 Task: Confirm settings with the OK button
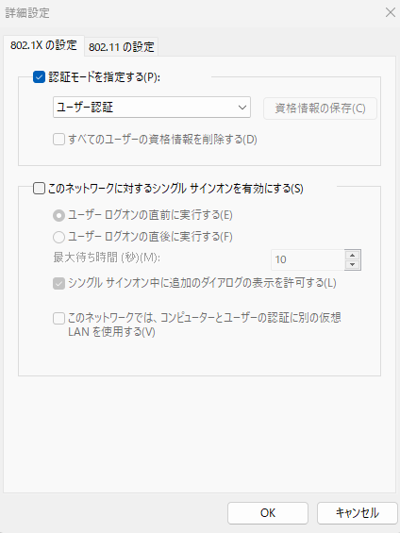(x=268, y=513)
